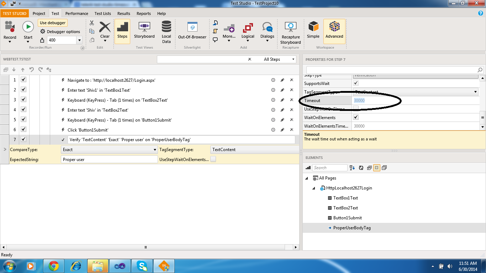Toggle the WaitOnElements property checkbox
Screen dimensions: 486x273
(x=356, y=117)
